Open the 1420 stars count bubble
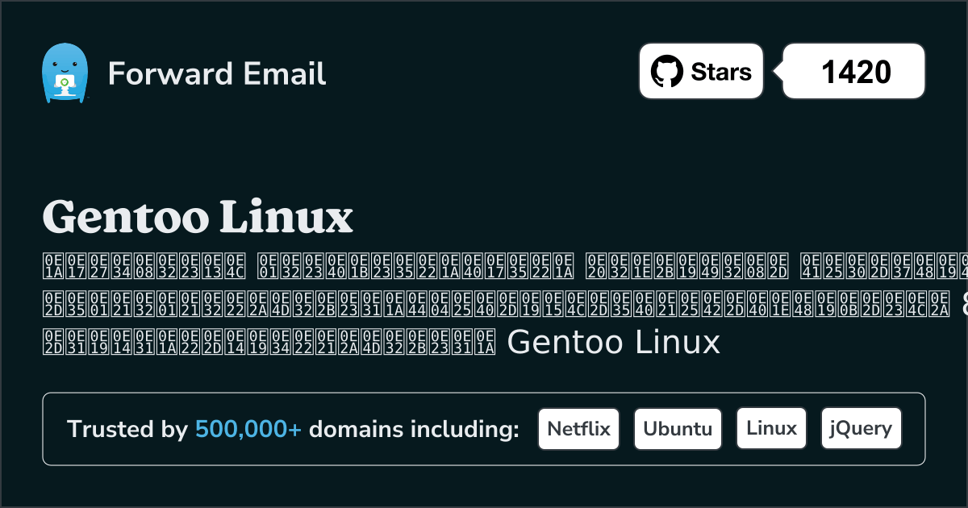This screenshot has width=968, height=508. pyautogui.click(x=853, y=71)
